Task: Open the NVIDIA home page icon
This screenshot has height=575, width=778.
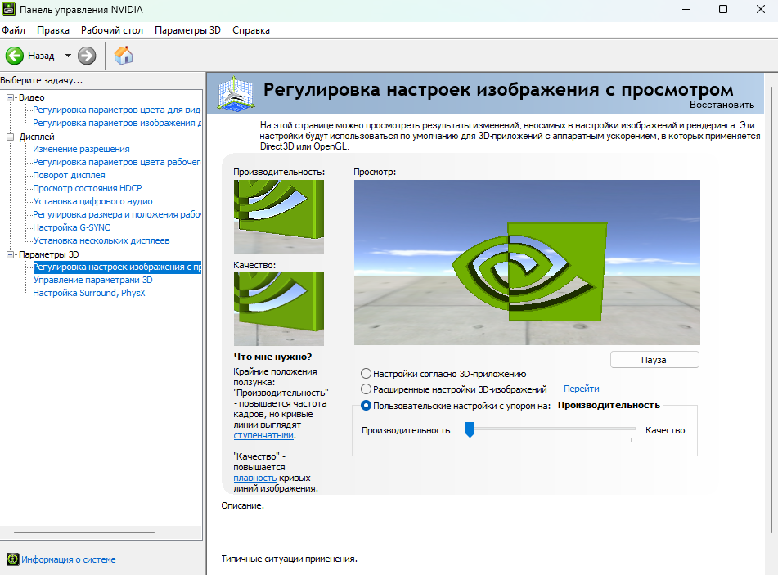Action: [124, 56]
